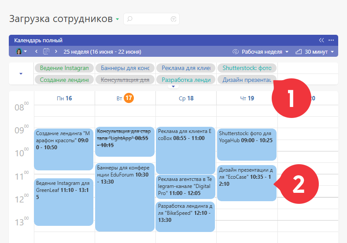
Task: Click the search magnifier icon
Action: tap(129, 19)
